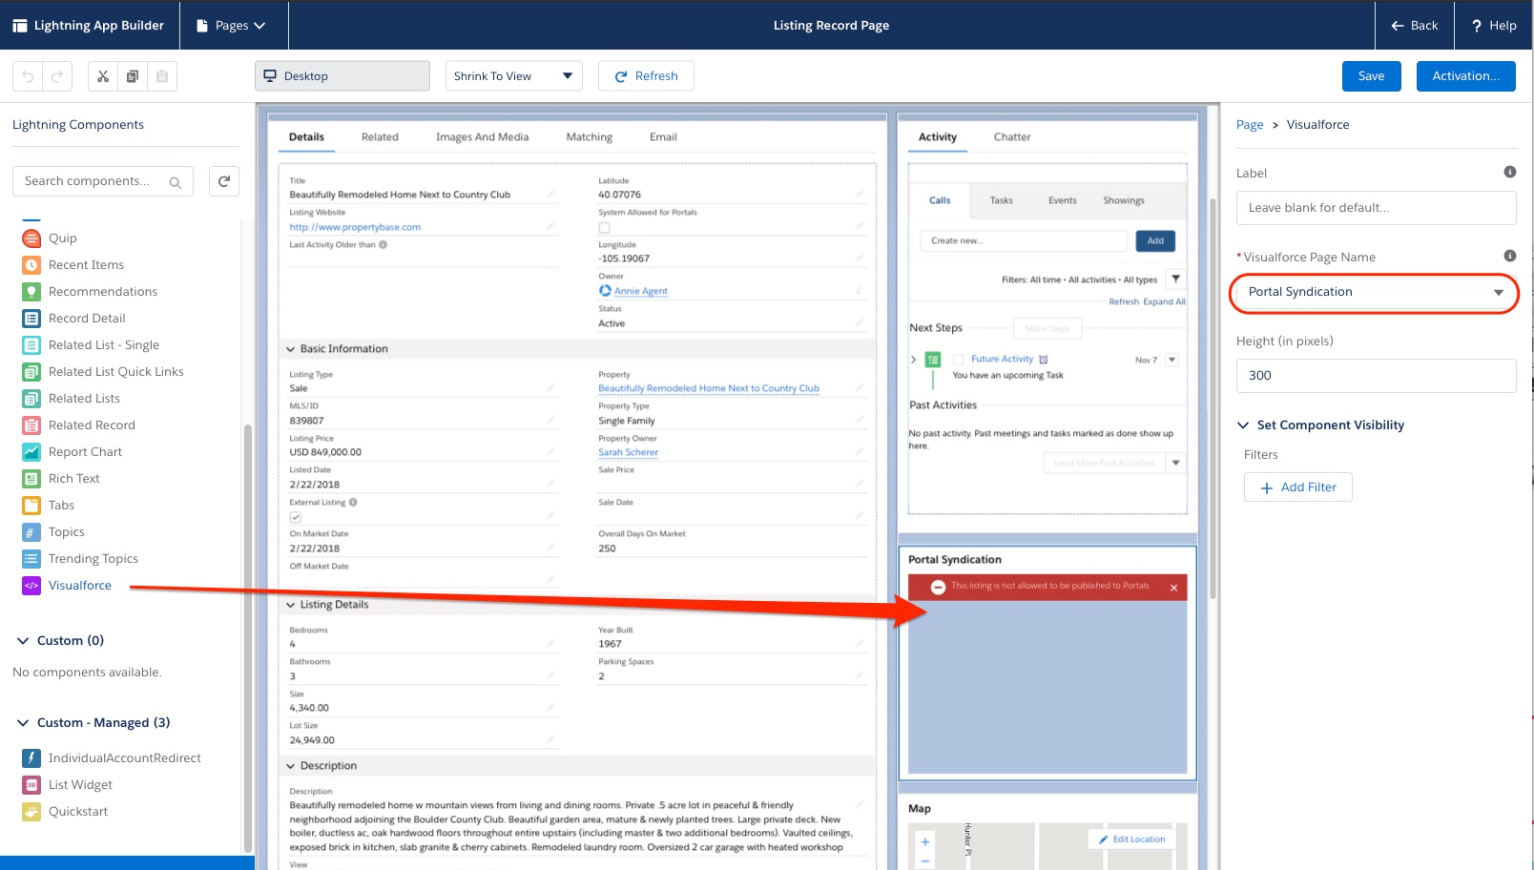Open the Shrink To View dropdown
The width and height of the screenshot is (1534, 870).
pyautogui.click(x=514, y=76)
